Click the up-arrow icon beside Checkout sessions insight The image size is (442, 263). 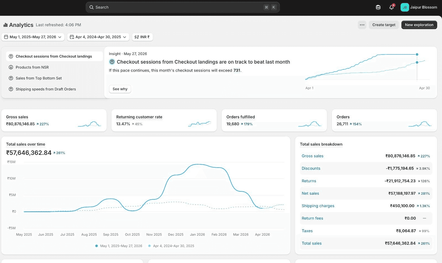click(x=11, y=56)
